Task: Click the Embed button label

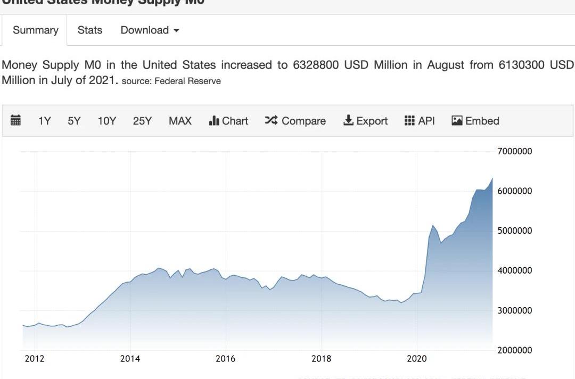Action: [482, 121]
